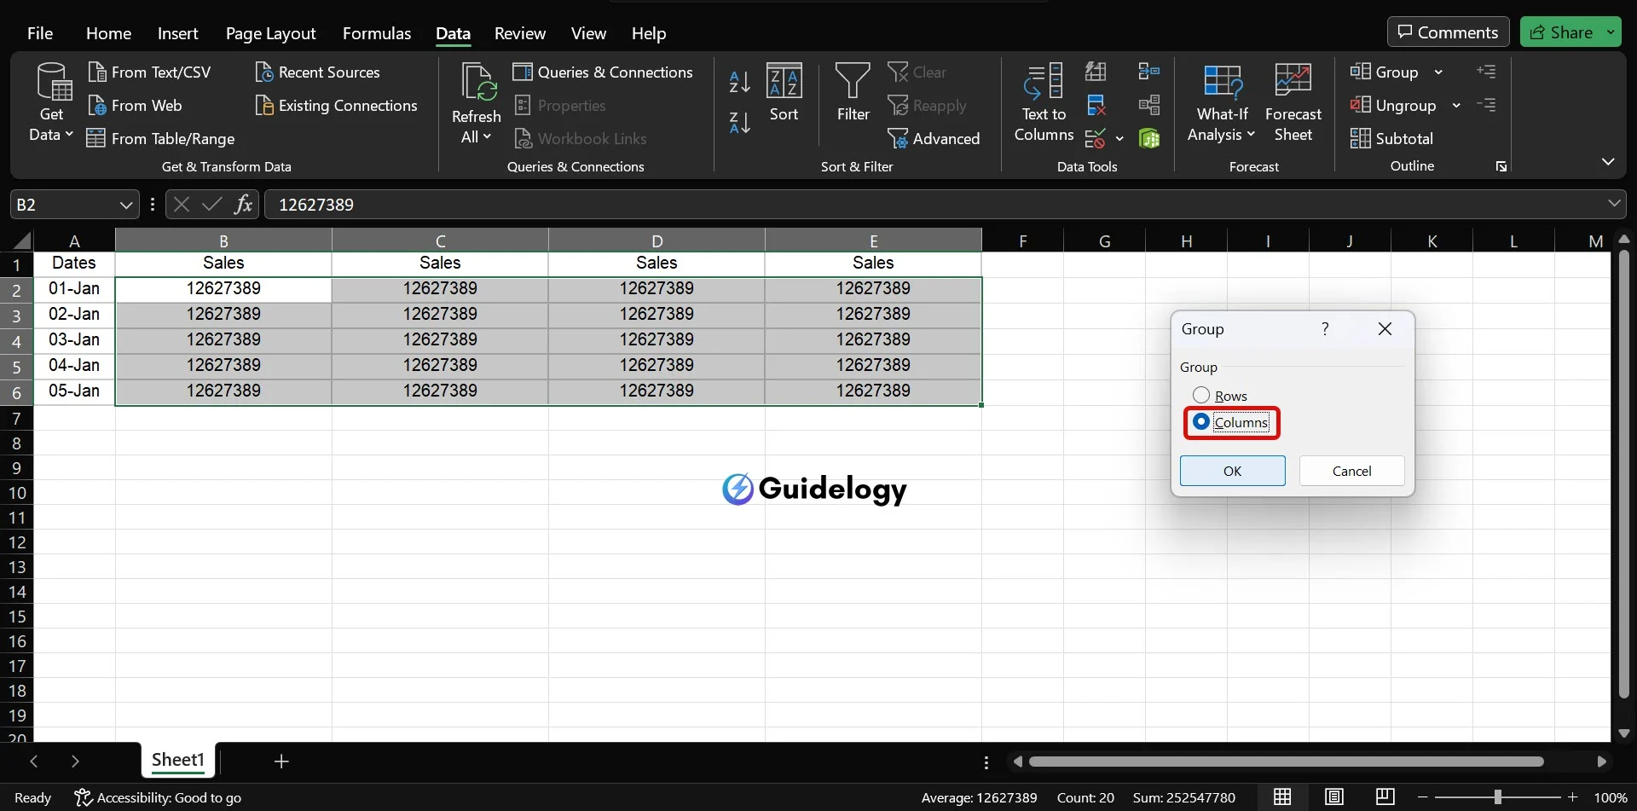Switch to Normal view in status bar
This screenshot has width=1637, height=811.
[1282, 797]
